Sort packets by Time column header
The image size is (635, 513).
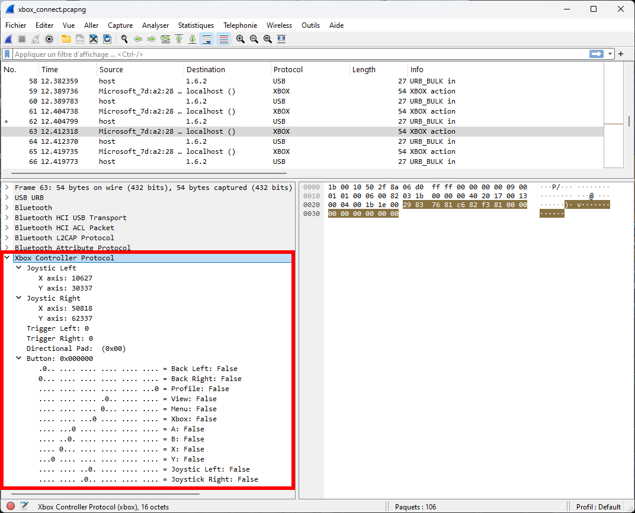(68, 70)
